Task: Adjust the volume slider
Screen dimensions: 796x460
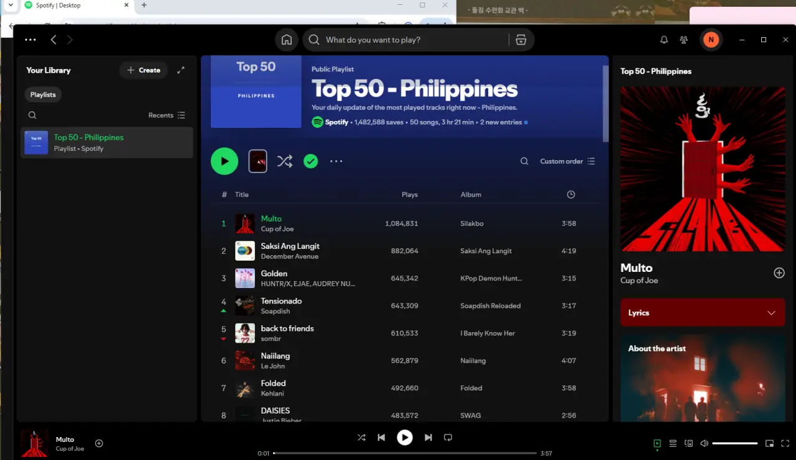Action: coord(735,443)
